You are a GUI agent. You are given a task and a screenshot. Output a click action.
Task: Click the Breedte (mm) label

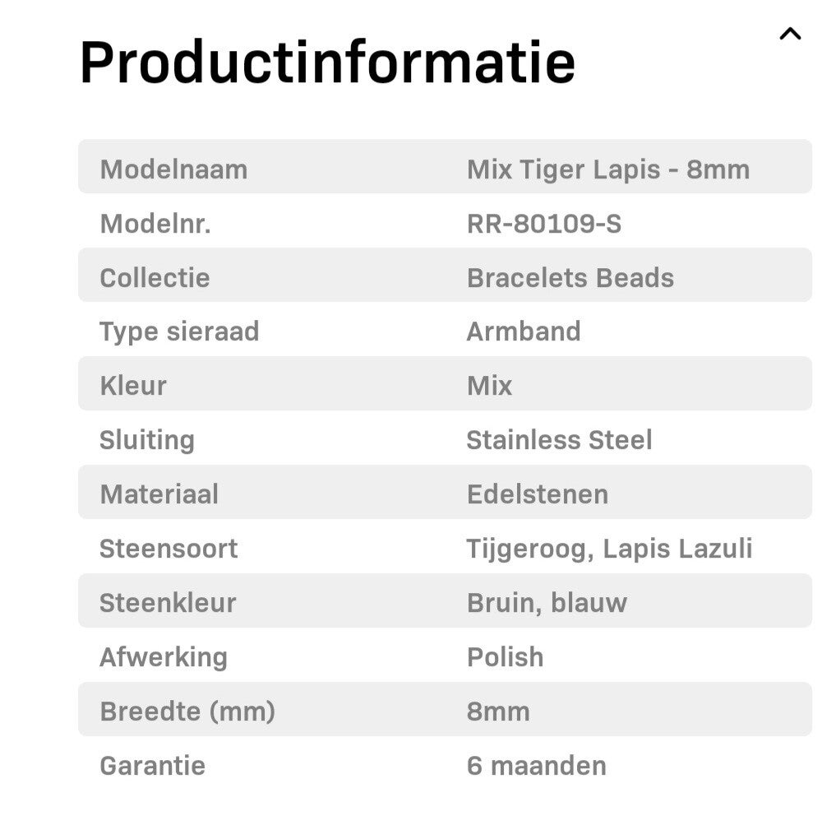point(187,712)
